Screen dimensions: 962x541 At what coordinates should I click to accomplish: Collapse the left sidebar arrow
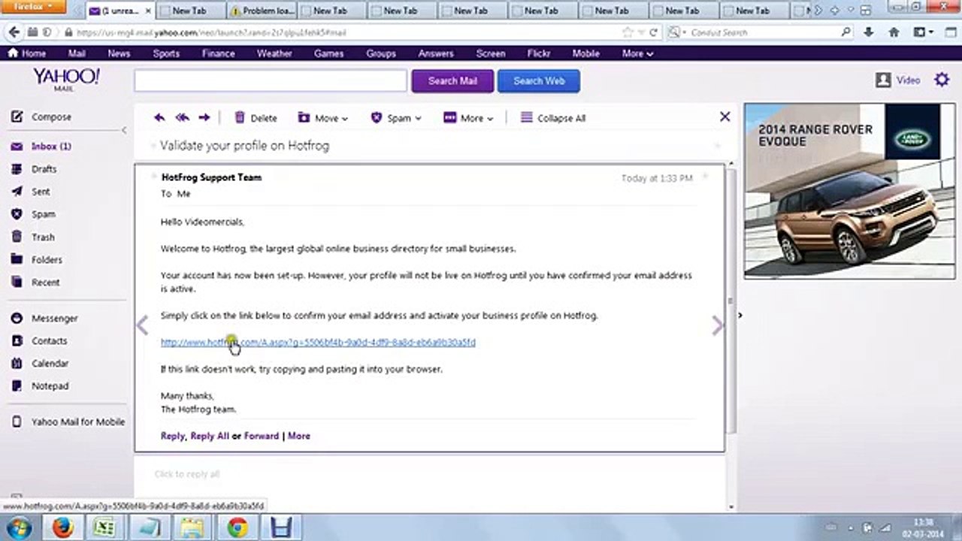(x=124, y=130)
